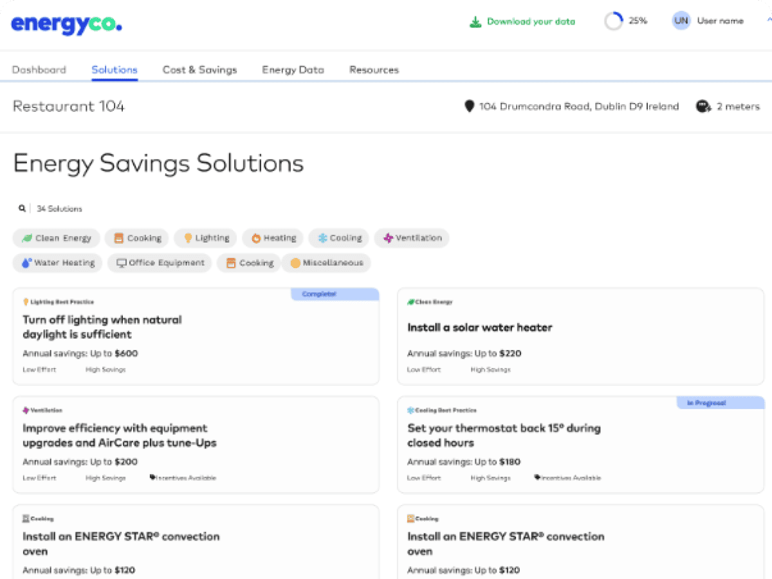Screen dimensions: 772x579
Task: Click the snowflake icon beside Cooling Best Practice
Action: 410,410
